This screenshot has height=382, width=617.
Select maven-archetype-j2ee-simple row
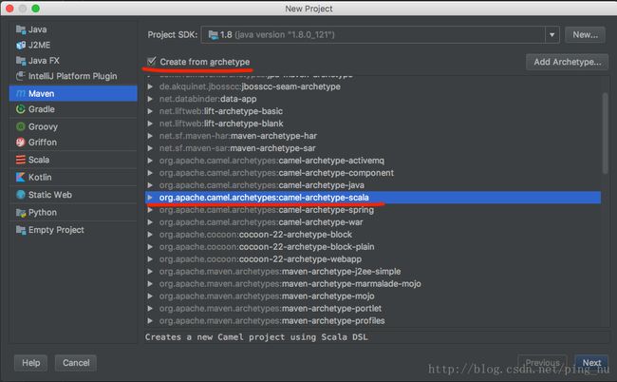(x=373, y=272)
